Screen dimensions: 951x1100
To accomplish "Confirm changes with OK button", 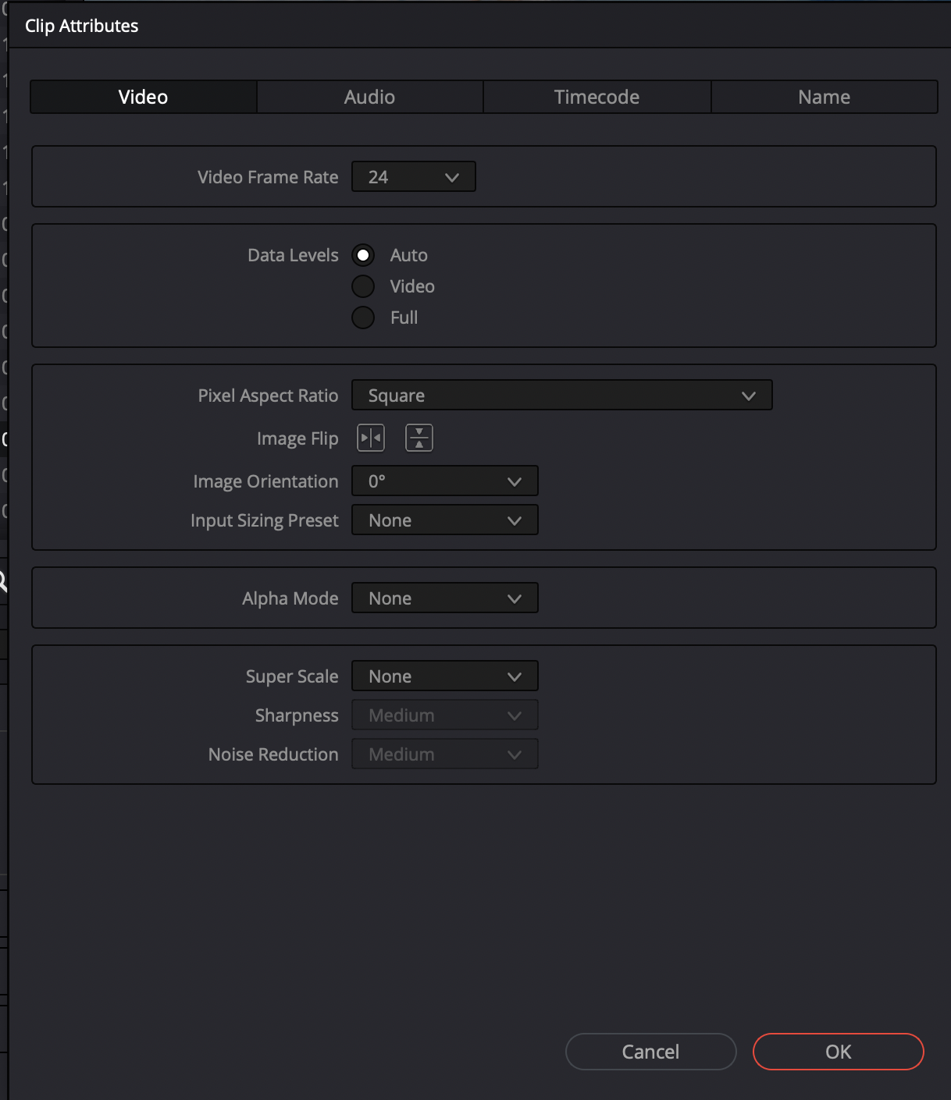I will click(839, 1052).
